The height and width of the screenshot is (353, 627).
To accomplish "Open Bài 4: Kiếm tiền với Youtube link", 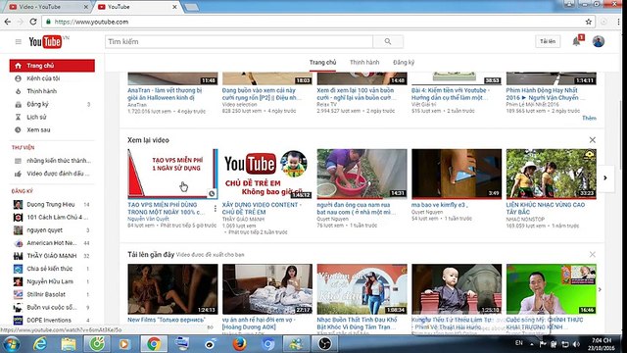I will (x=450, y=94).
